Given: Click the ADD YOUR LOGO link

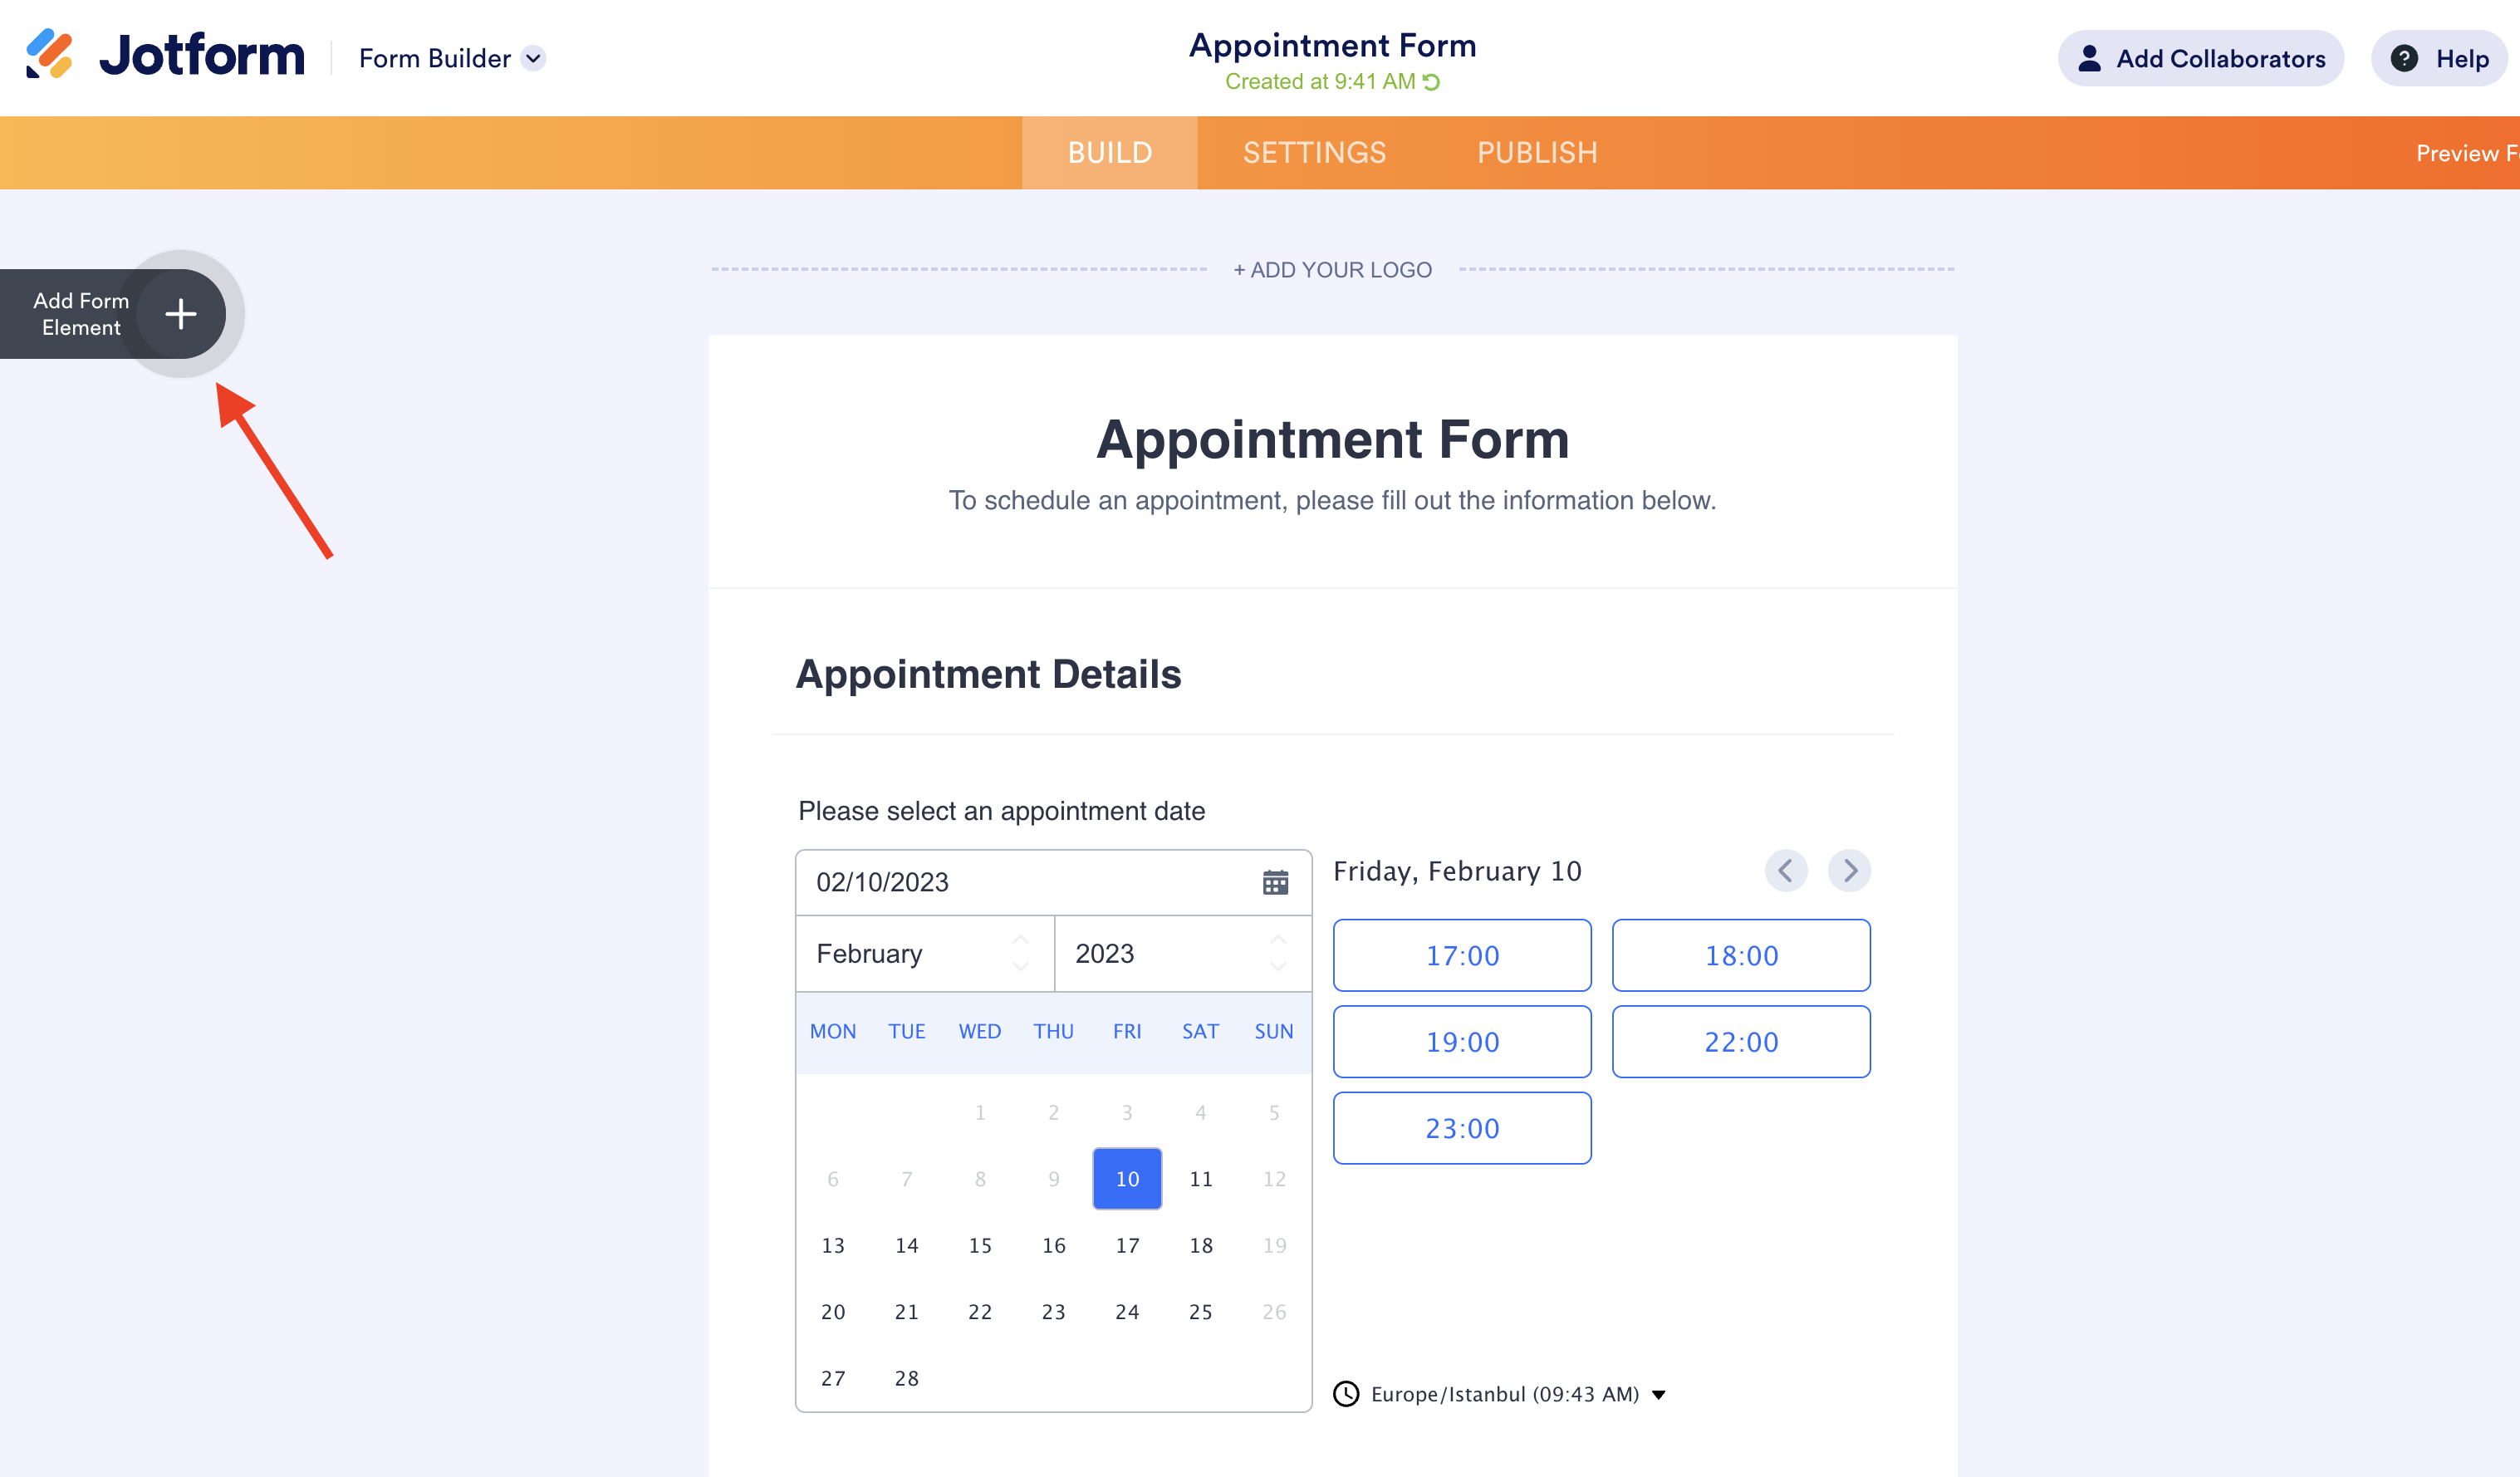Looking at the screenshot, I should pos(1332,270).
